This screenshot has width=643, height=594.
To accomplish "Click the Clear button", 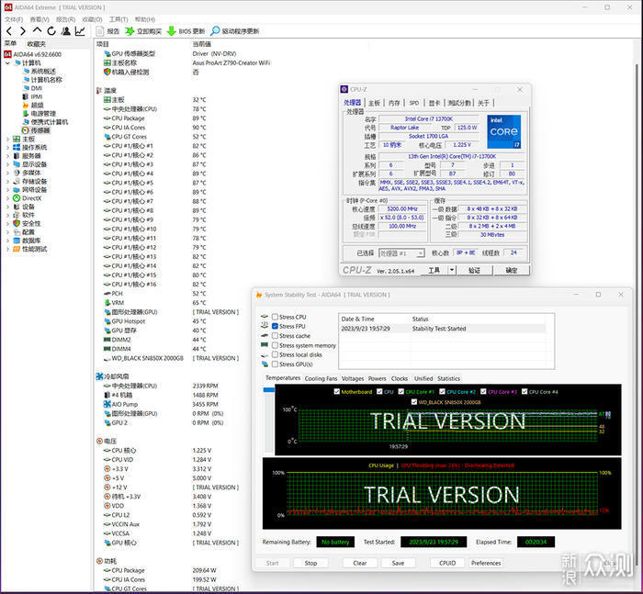I will pyautogui.click(x=360, y=563).
